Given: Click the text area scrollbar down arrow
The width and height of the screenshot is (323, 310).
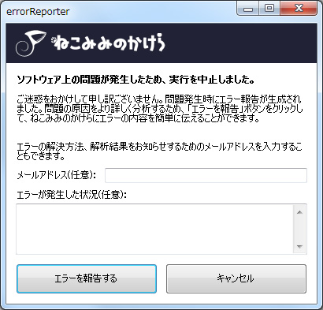Looking at the screenshot, I should (x=299, y=247).
